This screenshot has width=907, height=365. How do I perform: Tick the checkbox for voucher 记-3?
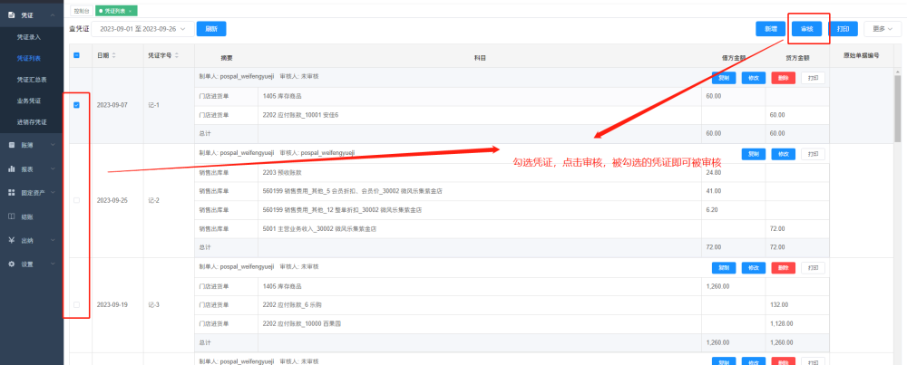point(76,304)
